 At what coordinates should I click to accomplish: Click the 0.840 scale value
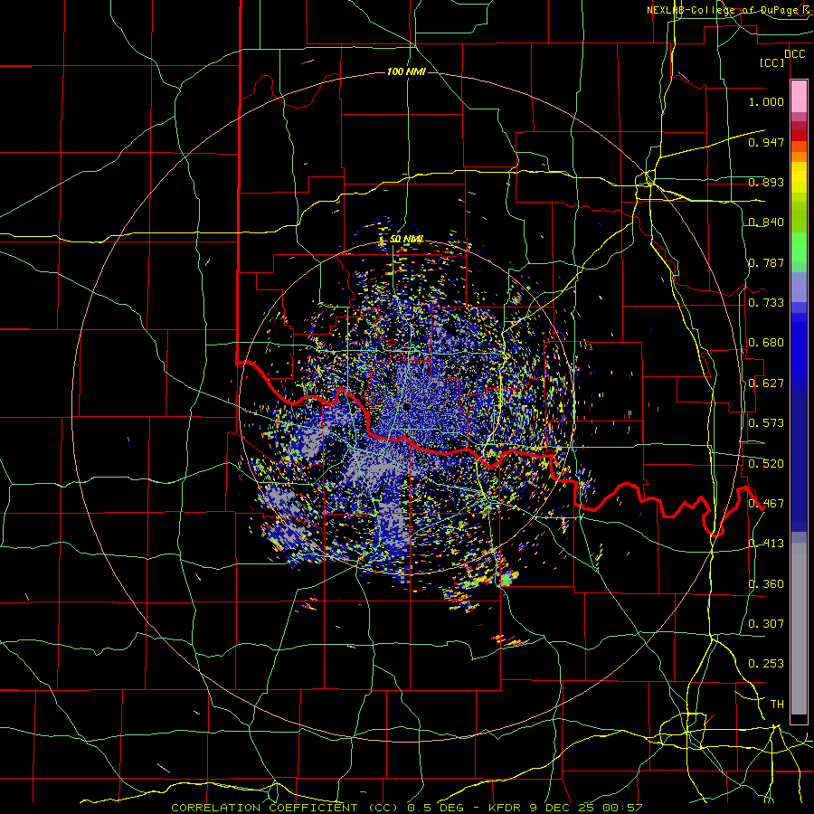[x=766, y=222]
